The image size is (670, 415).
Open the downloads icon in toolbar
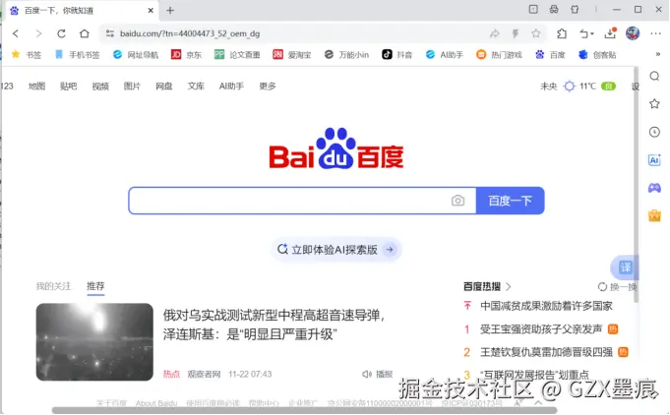coord(610,33)
